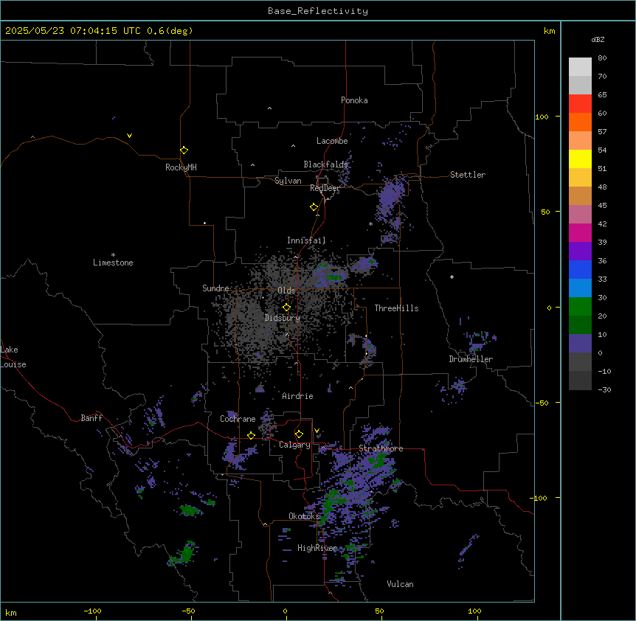This screenshot has width=636, height=621.
Task: Click the 80 dBZ light gray swatch
Action: (x=580, y=67)
